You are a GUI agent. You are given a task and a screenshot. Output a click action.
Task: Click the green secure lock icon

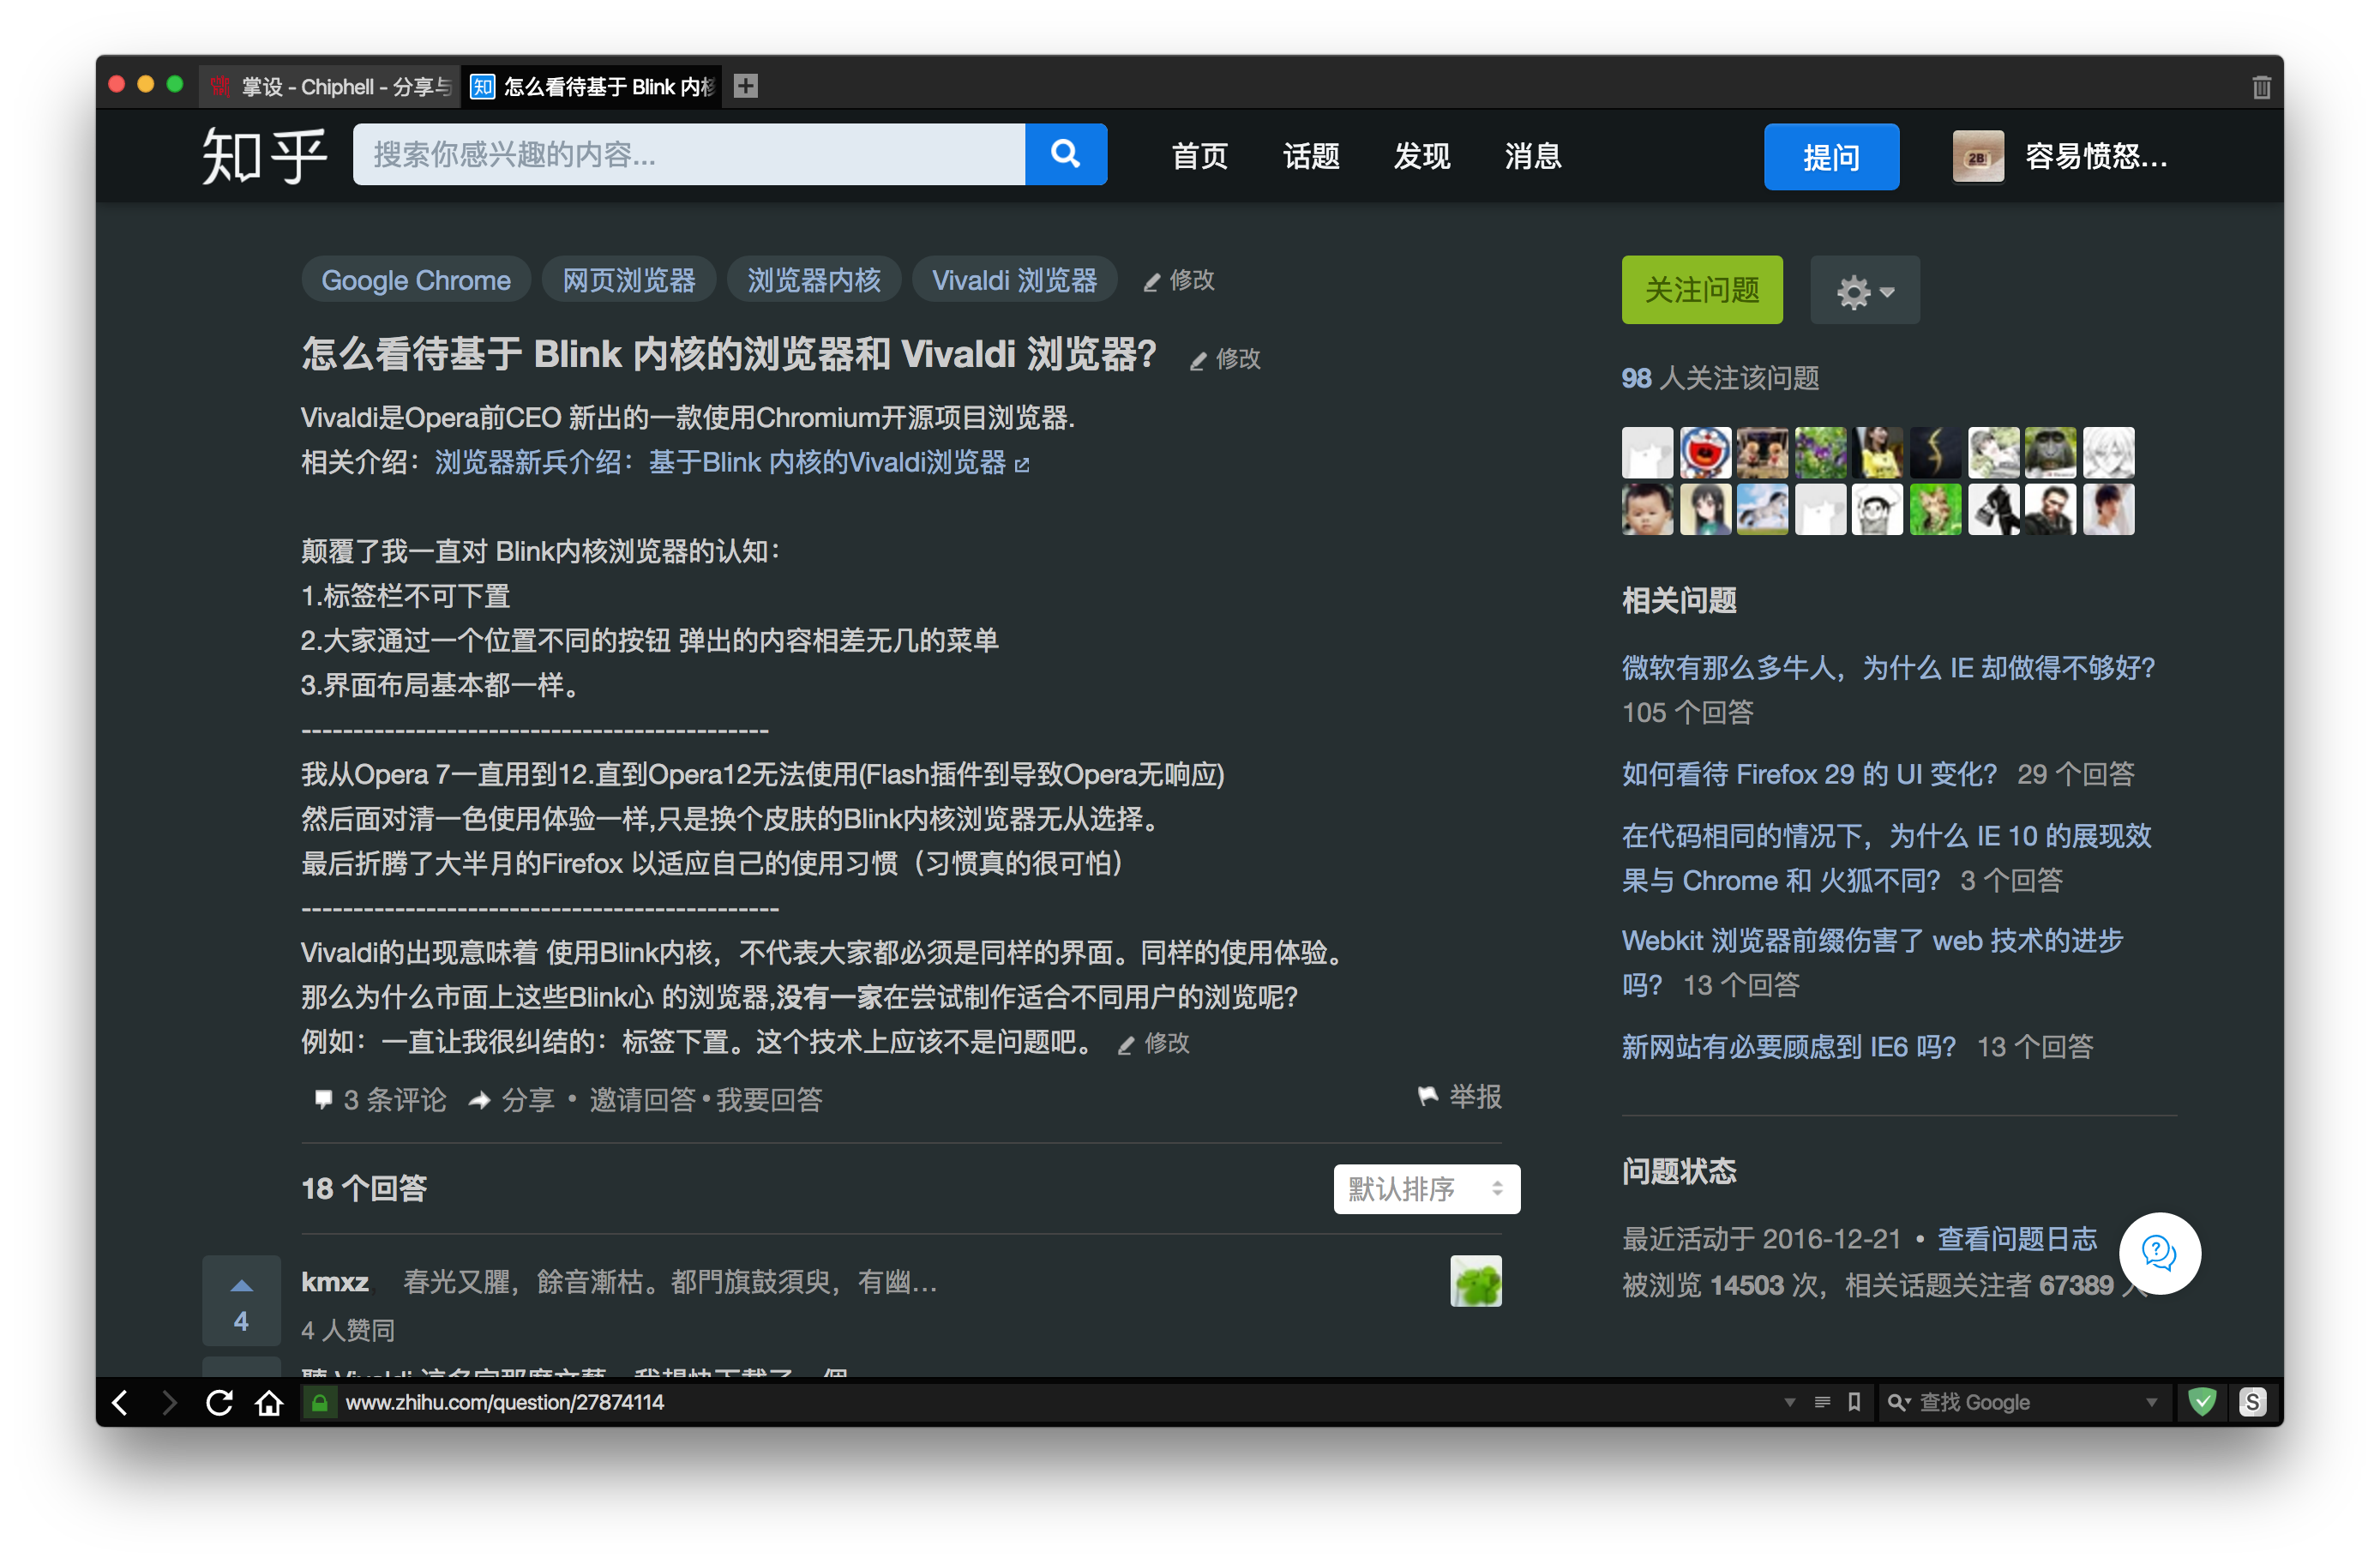pyautogui.click(x=319, y=1402)
